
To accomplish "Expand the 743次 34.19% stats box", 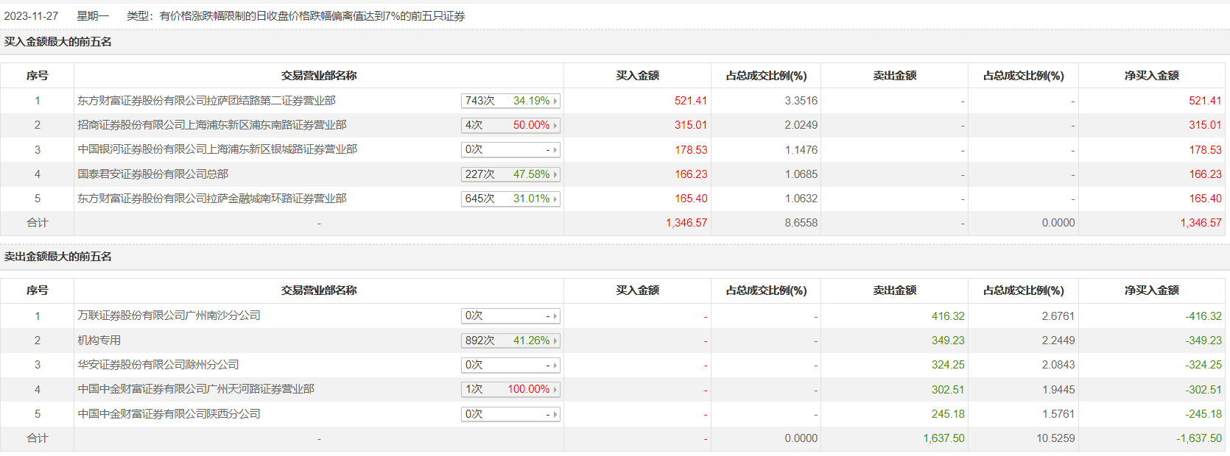I will pos(510,101).
